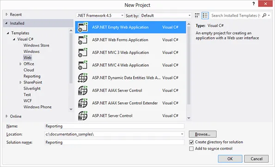Select ASP.NET Server Control text

point(112,116)
